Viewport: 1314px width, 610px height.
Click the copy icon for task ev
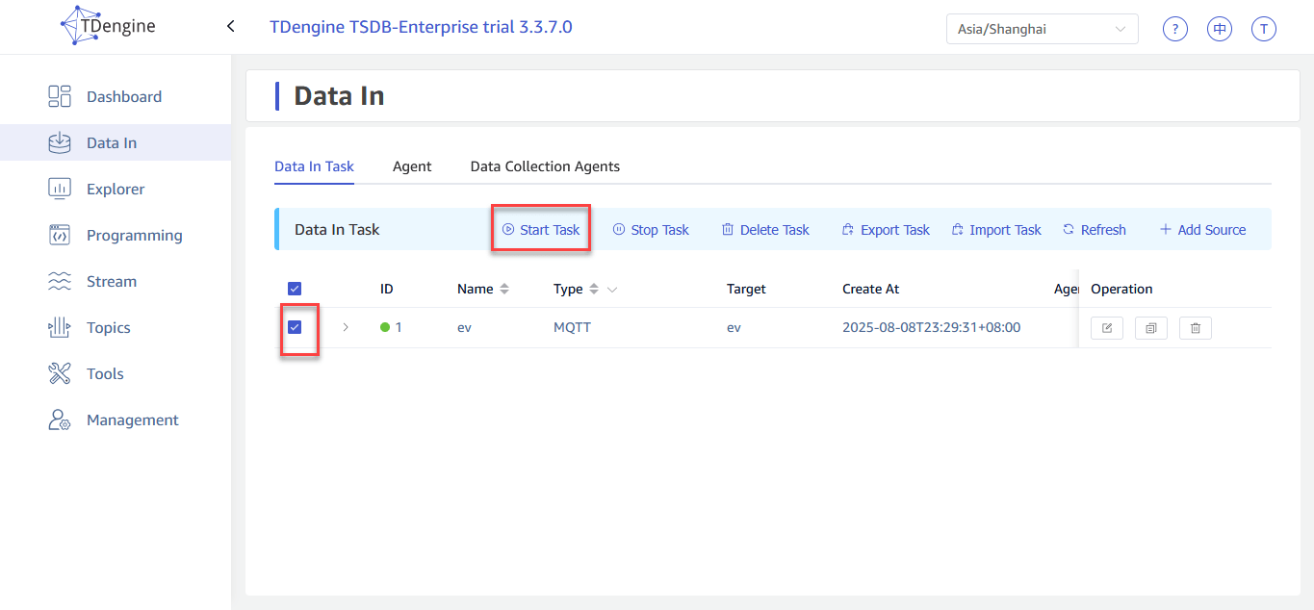[1150, 328]
